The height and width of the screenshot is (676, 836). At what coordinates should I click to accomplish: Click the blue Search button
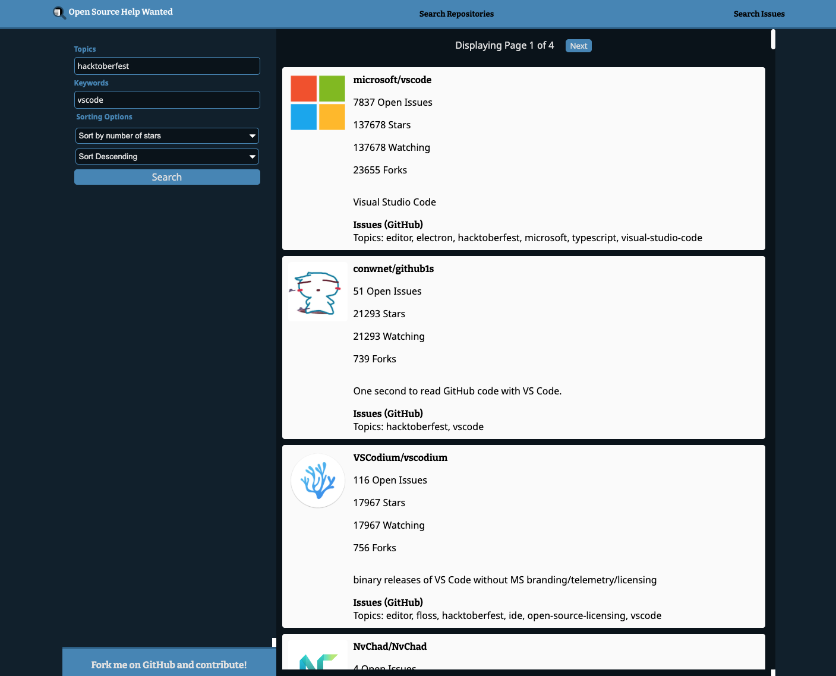click(x=167, y=177)
